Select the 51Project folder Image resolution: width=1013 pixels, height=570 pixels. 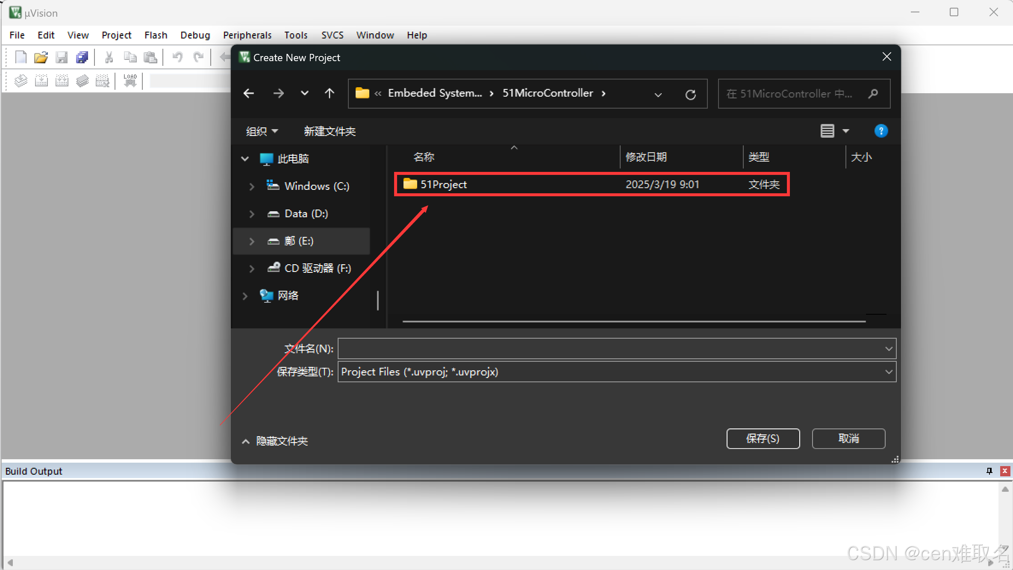click(x=443, y=184)
